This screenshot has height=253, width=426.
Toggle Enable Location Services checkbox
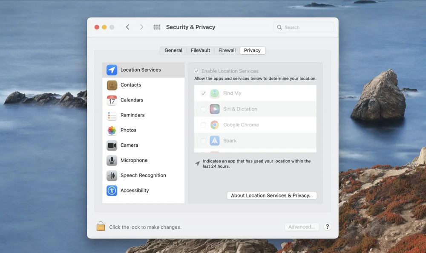197,71
